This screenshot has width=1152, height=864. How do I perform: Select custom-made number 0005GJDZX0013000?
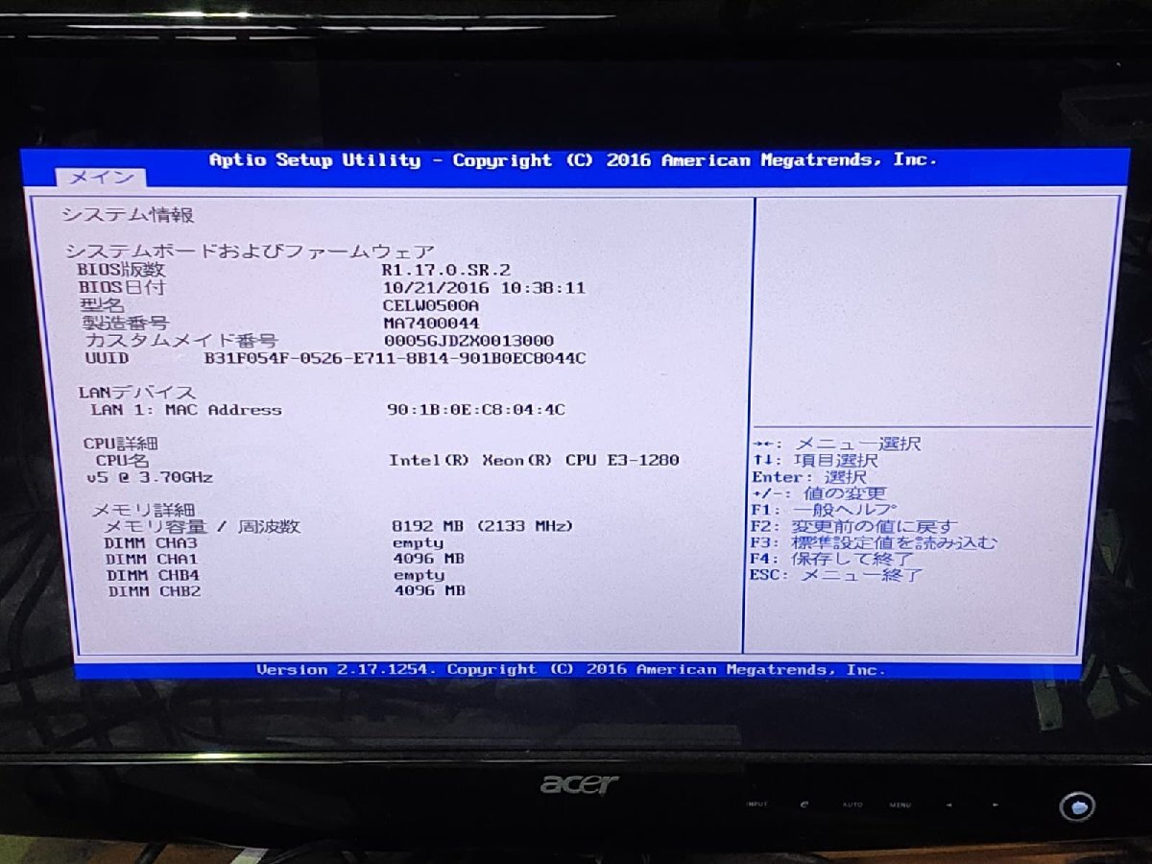(x=468, y=341)
